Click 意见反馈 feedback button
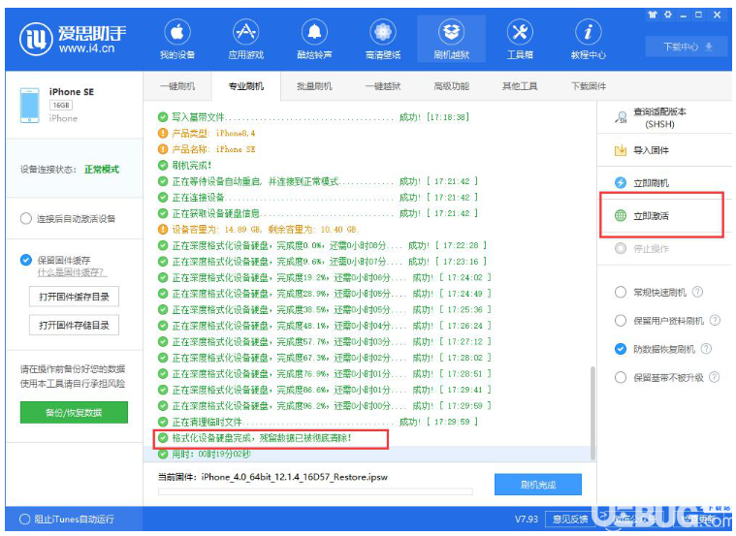Viewport: 736px width, 536px height. [x=570, y=520]
